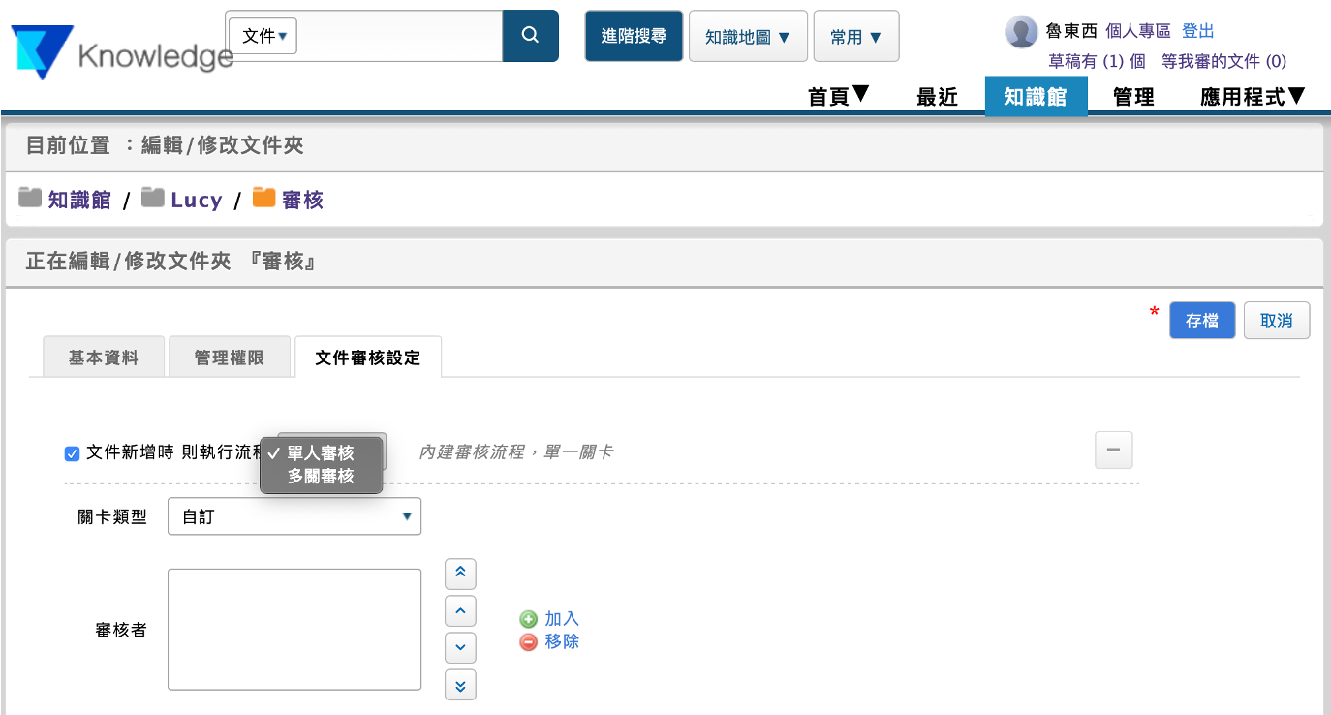Image resolution: width=1331 pixels, height=715 pixels.
Task: Move reviewer up one position
Action: tap(460, 610)
